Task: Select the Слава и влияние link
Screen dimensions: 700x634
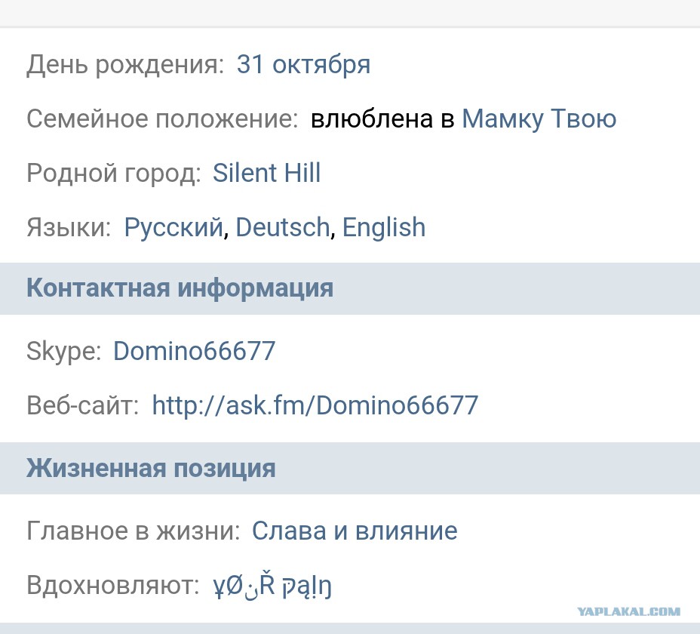Action: [x=355, y=531]
